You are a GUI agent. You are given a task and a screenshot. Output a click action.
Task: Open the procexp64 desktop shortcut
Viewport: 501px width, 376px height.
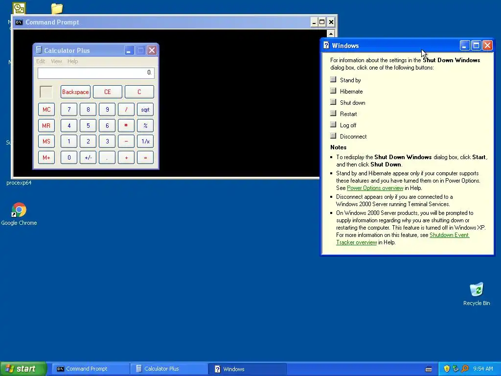(19, 183)
